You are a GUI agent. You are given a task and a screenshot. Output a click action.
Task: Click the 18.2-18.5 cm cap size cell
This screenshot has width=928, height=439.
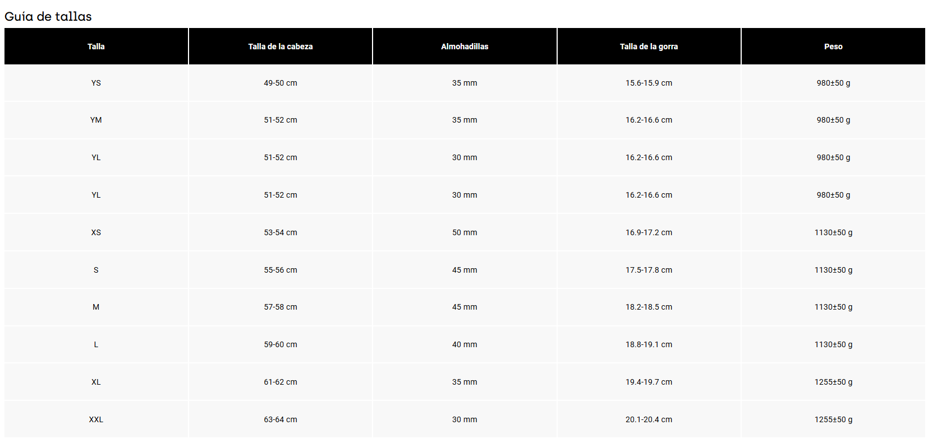point(649,307)
